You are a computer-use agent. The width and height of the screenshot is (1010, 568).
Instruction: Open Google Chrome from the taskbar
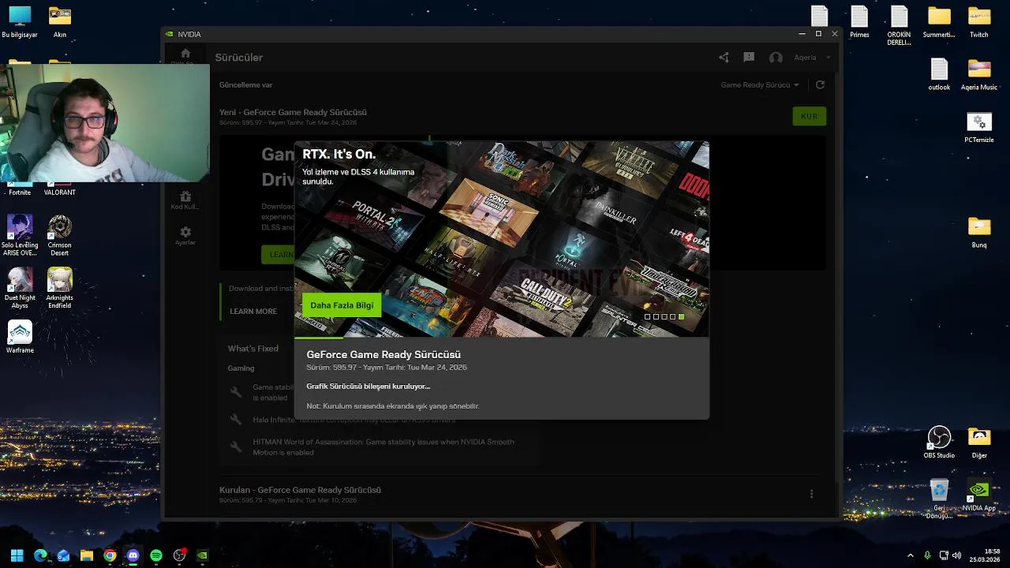110,555
